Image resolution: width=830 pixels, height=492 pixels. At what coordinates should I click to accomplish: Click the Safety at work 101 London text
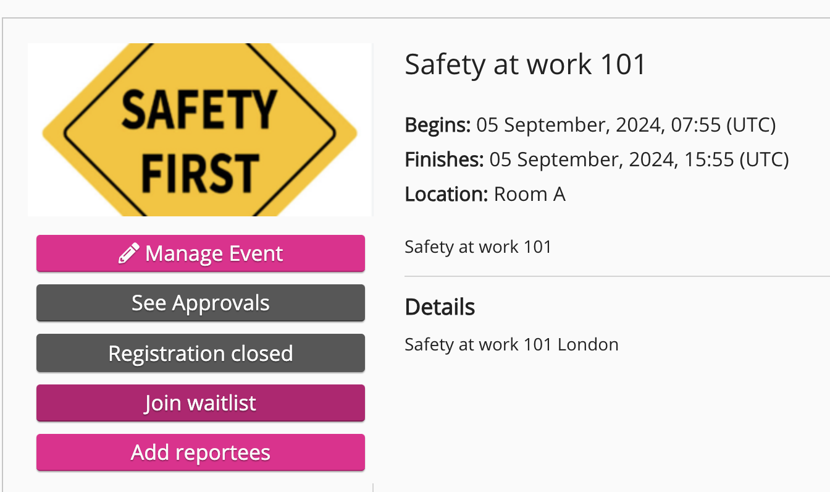tap(511, 344)
